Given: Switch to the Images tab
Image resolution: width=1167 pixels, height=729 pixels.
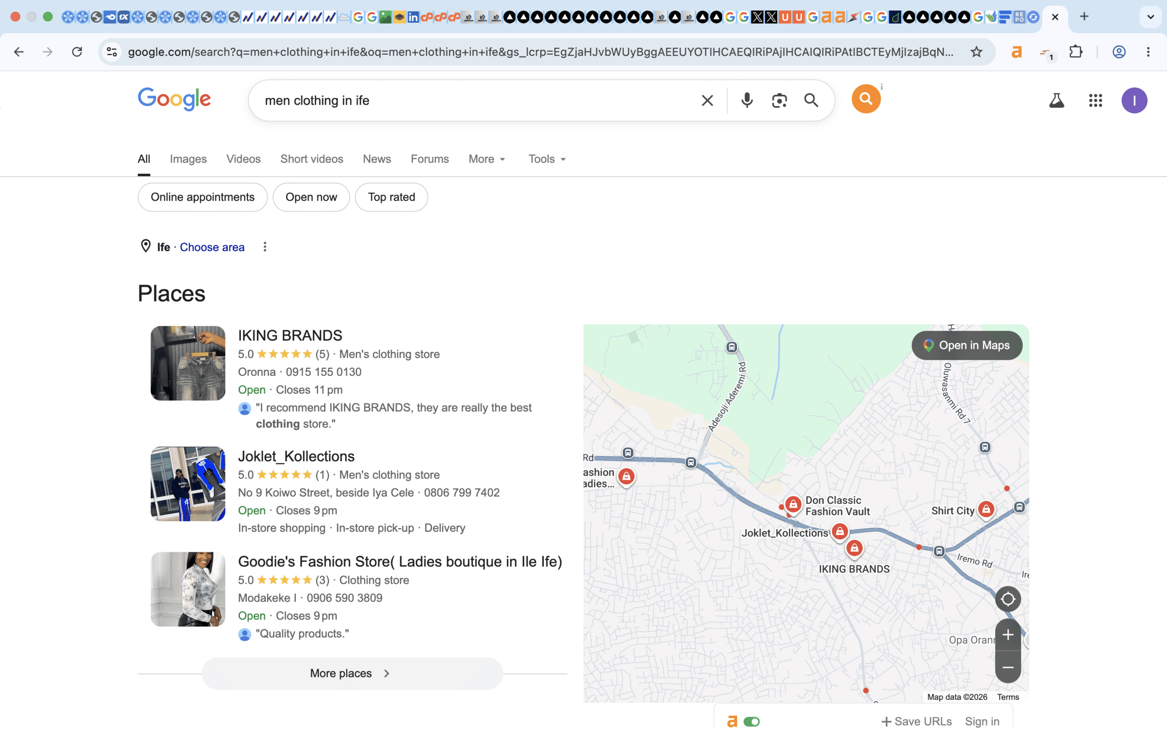Looking at the screenshot, I should pyautogui.click(x=188, y=159).
